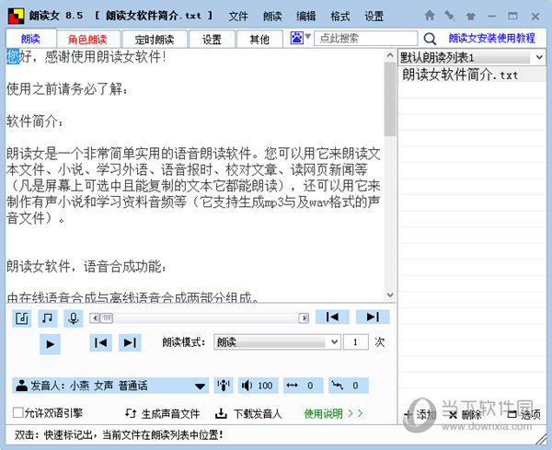Click the microphone icon

click(73, 317)
